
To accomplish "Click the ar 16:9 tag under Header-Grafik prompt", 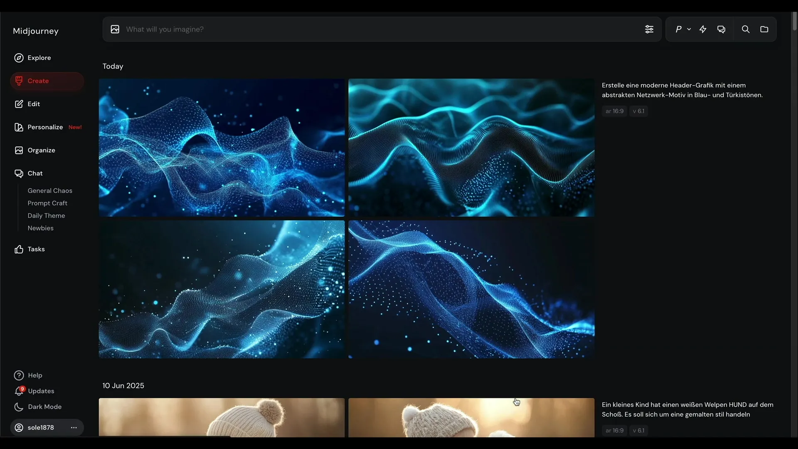I will click(x=614, y=111).
